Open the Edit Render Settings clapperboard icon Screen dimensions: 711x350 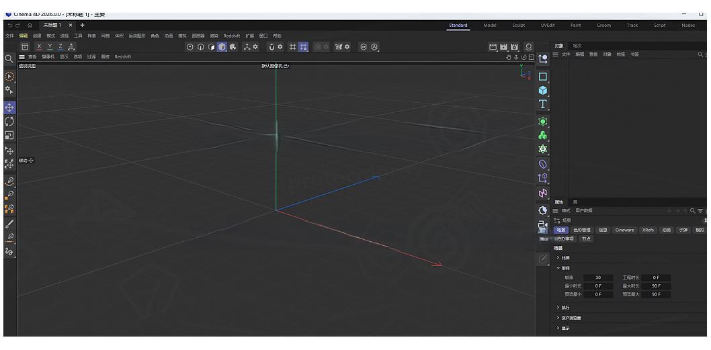(514, 47)
